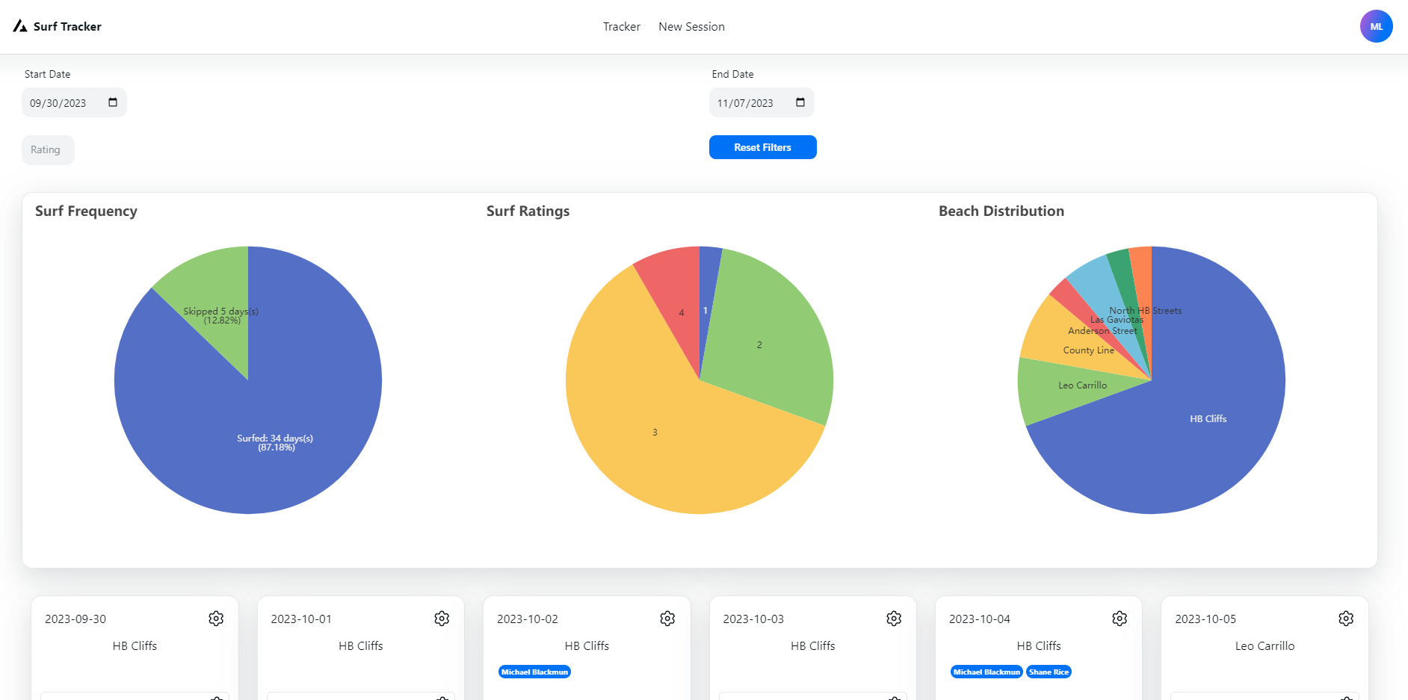The image size is (1408, 700).
Task: Open settings gear for 2023-10-01 session
Action: [x=442, y=619]
